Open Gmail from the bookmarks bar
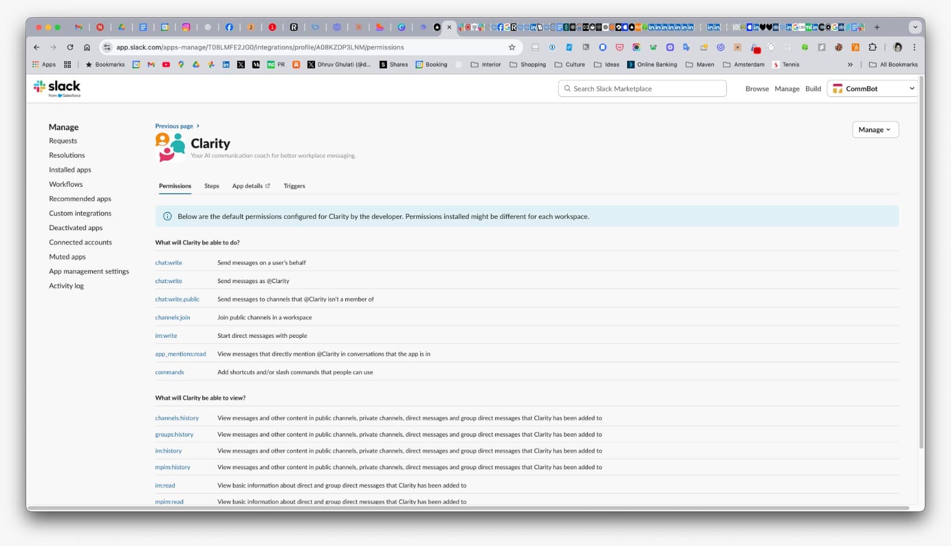 [x=150, y=64]
